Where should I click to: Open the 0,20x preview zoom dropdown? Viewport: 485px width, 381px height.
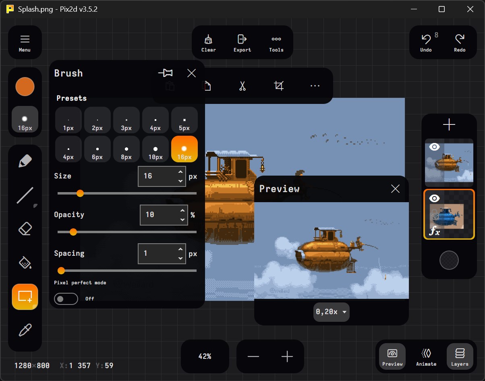point(332,312)
